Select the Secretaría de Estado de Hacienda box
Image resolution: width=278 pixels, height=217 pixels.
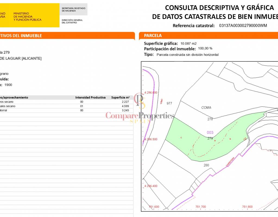pos(73,9)
